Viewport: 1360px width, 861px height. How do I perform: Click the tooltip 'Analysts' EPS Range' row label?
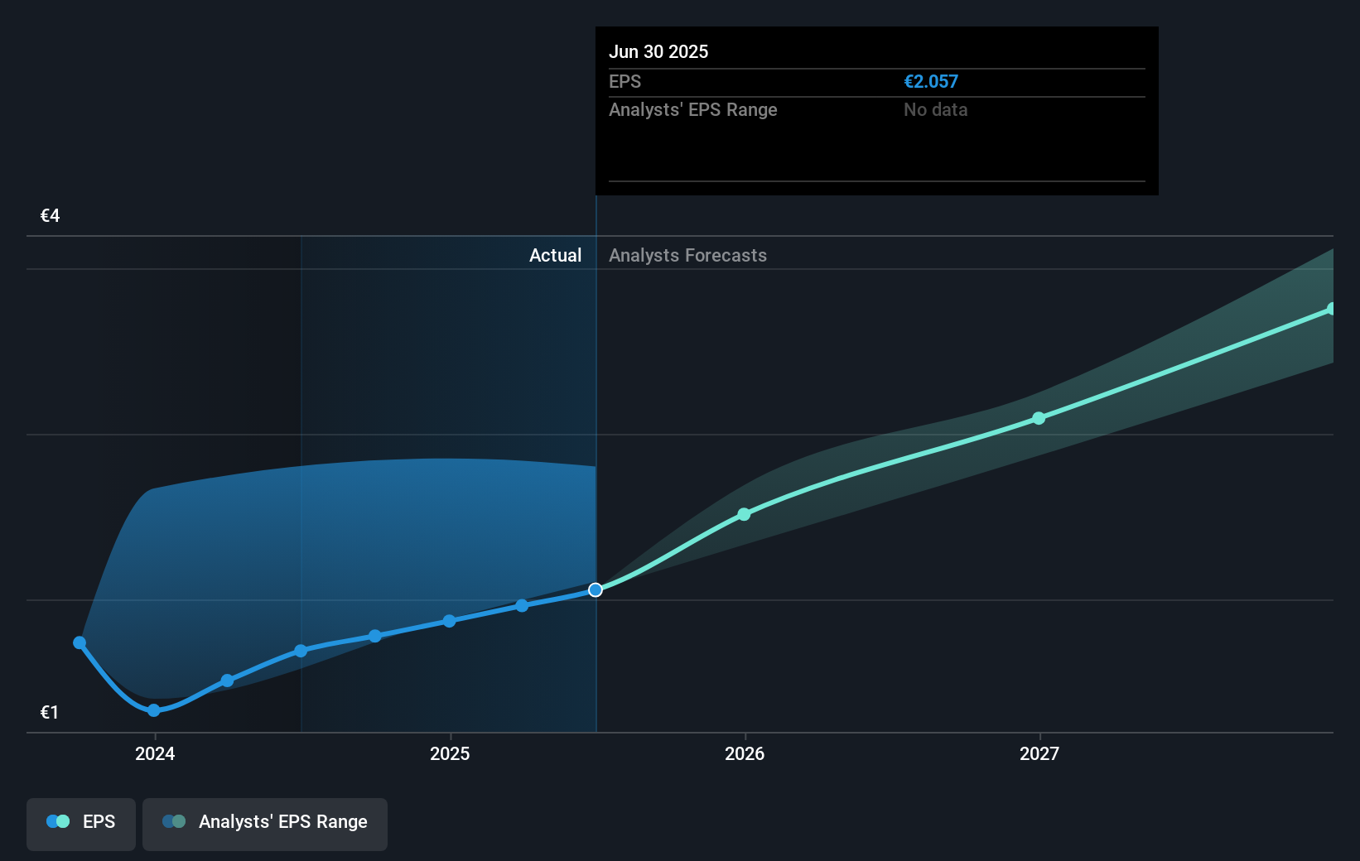coord(693,109)
